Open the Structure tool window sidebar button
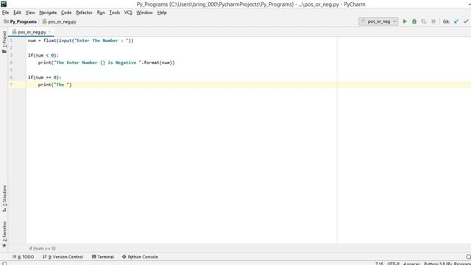Viewport: 471px width, 265px height. (4, 198)
